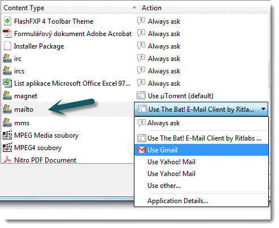This screenshot has height=228, width=279.
Task: Expand the mailto action dropdown arrow
Action: coord(264,109)
